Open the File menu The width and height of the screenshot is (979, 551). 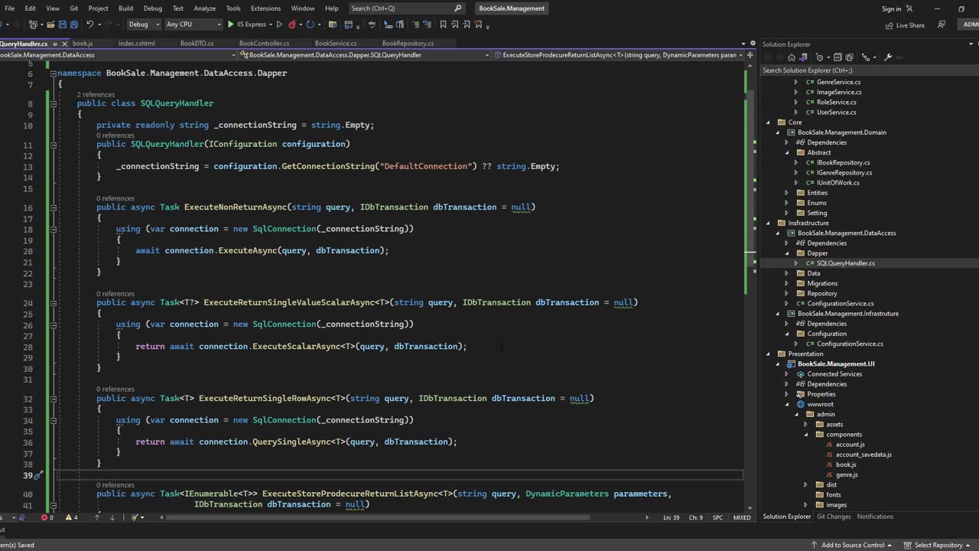point(10,8)
